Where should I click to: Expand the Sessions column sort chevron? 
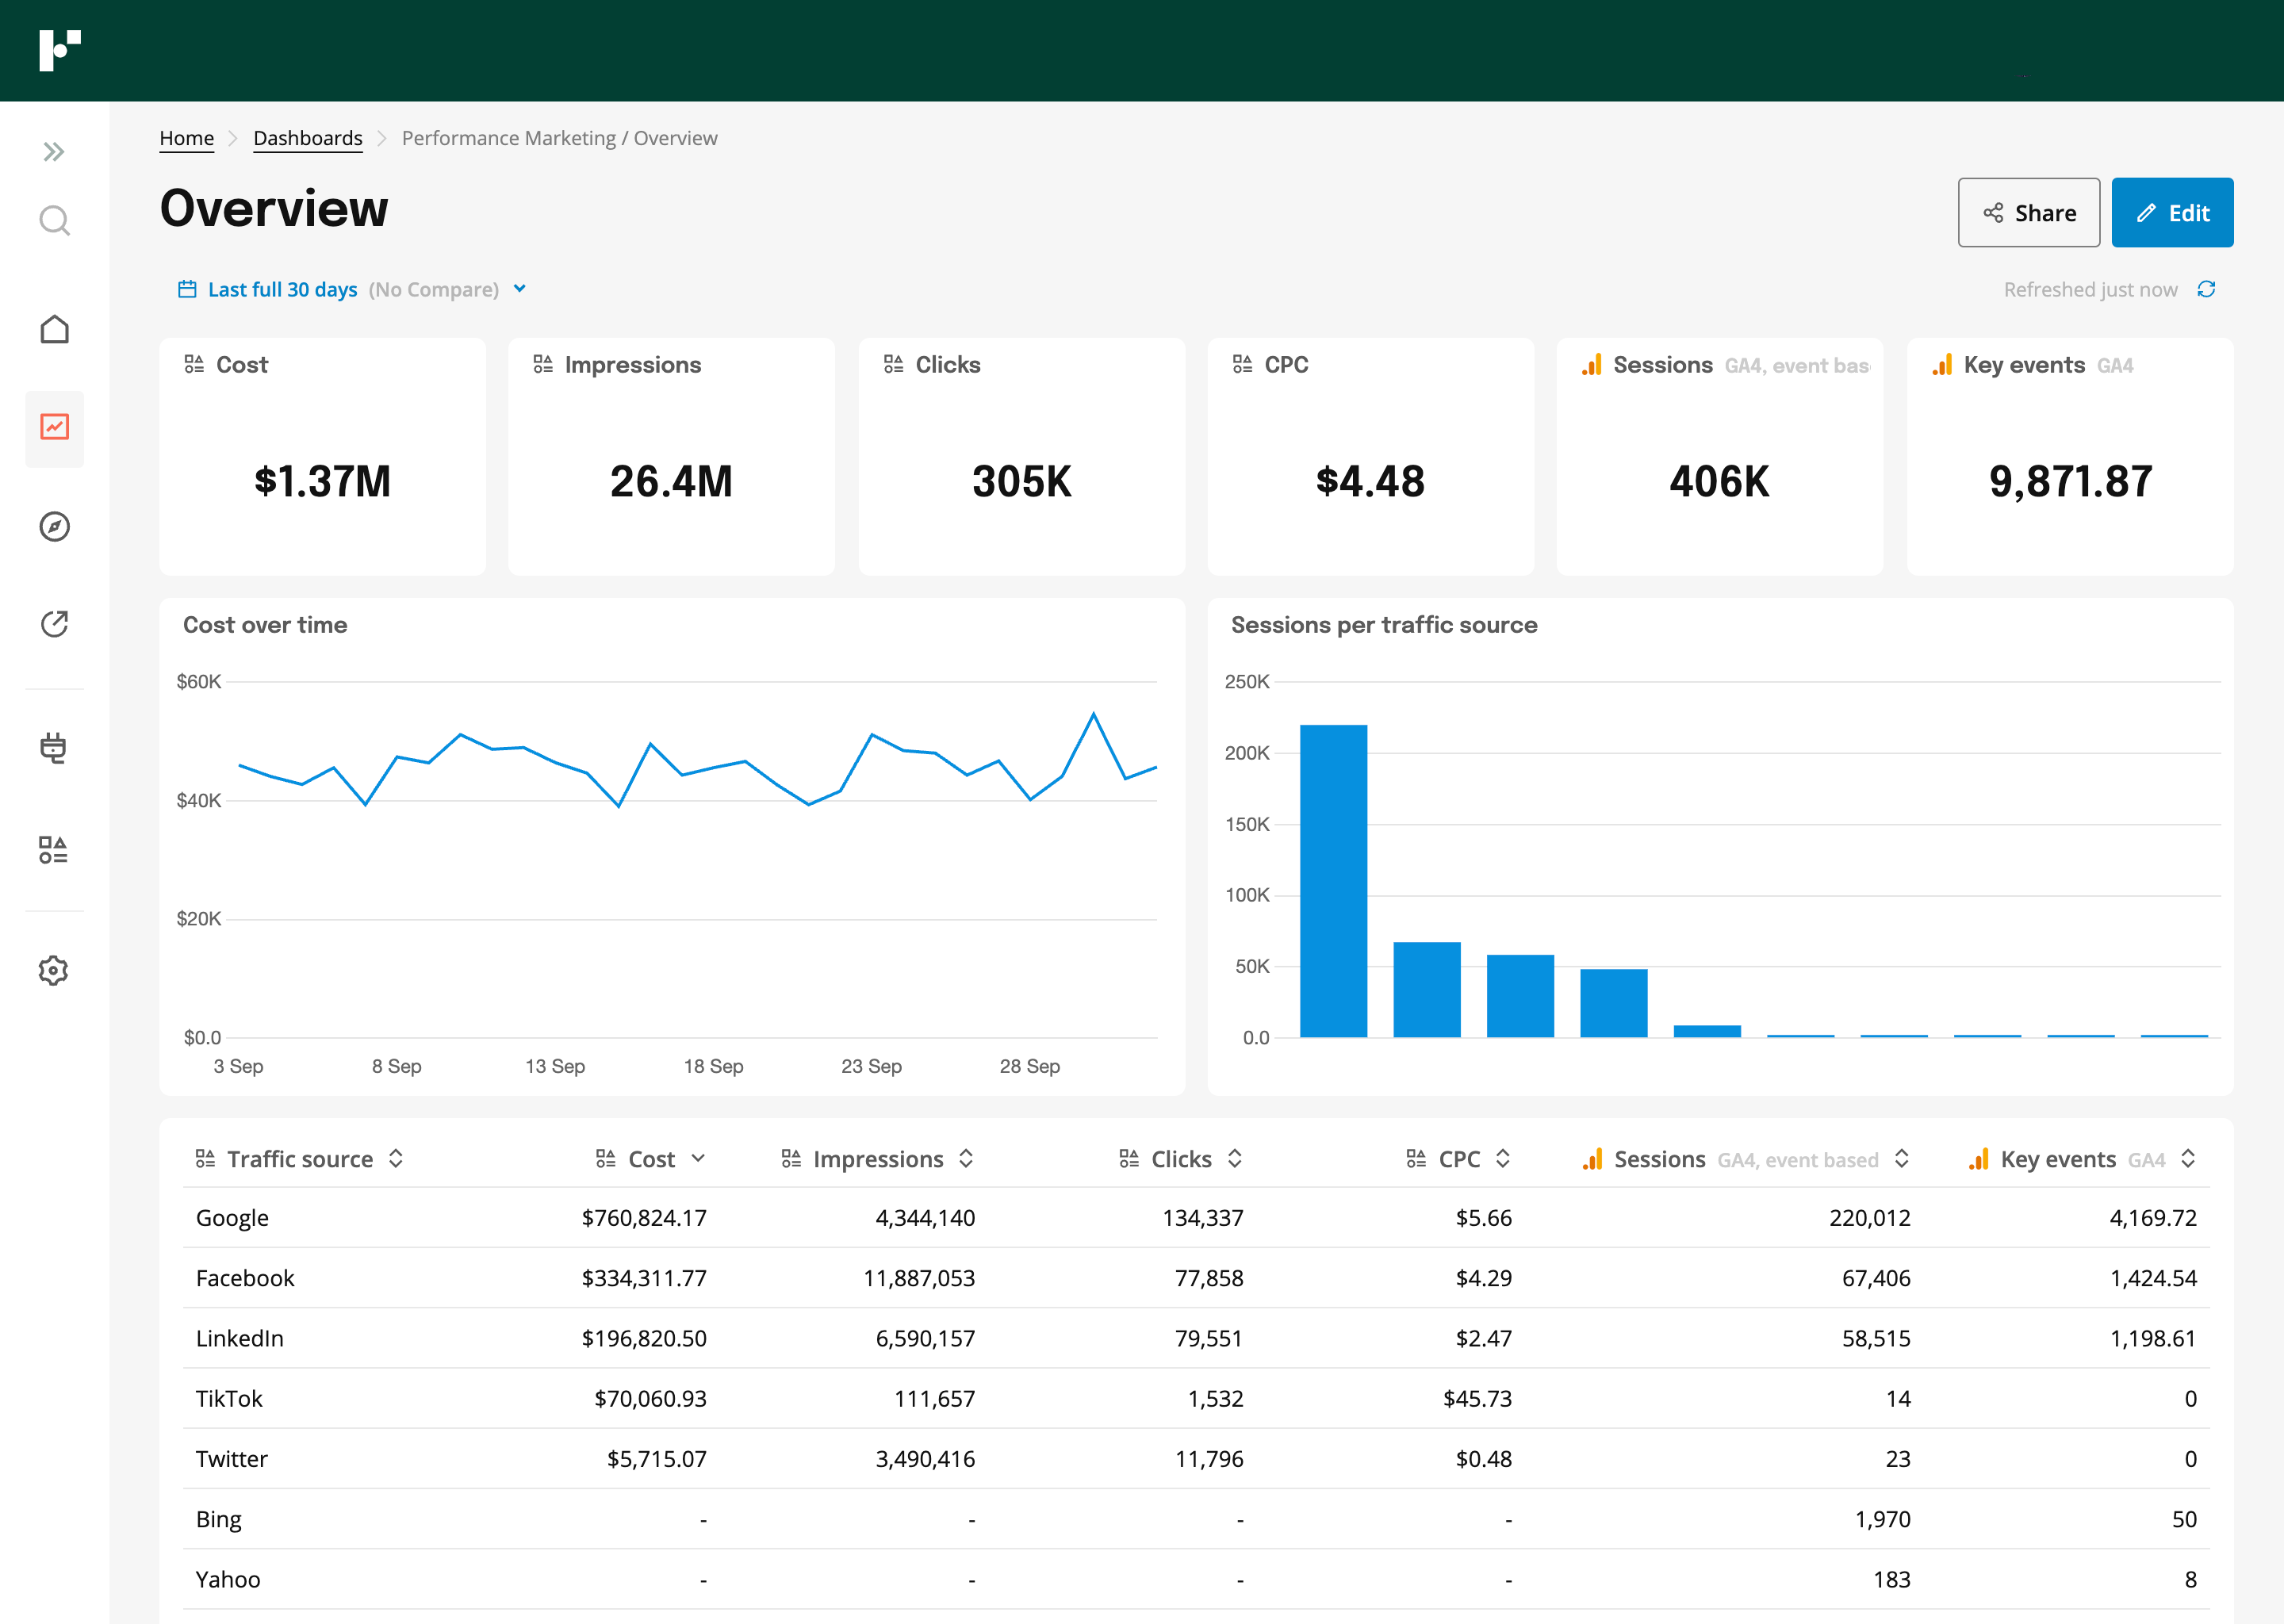pyautogui.click(x=1903, y=1158)
